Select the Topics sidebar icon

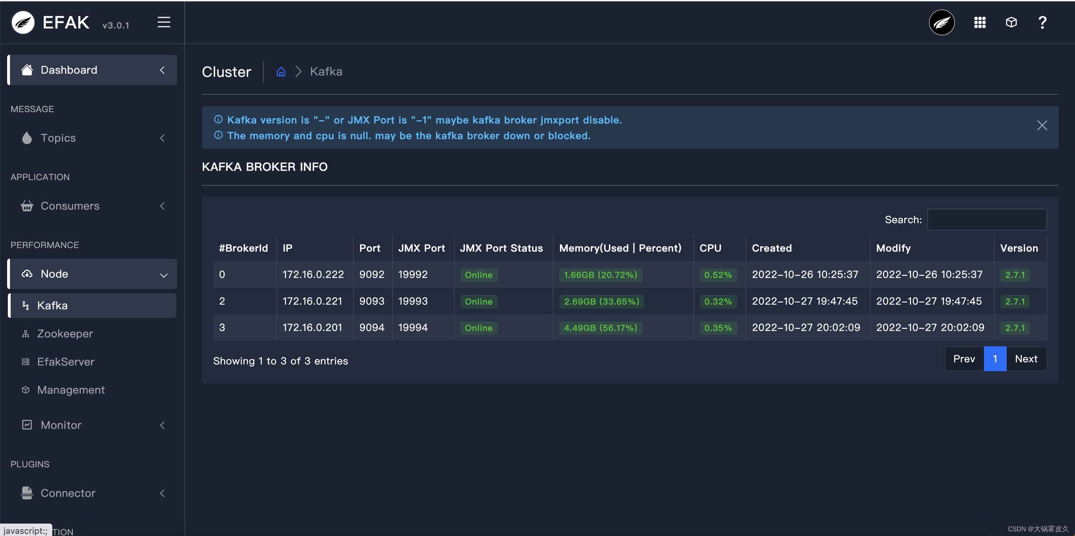(27, 138)
